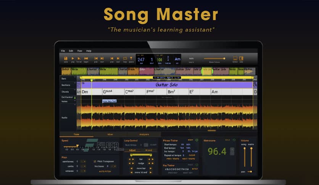Click the bar number display 247
Screen dimensions: 319x185
pos(141,60)
